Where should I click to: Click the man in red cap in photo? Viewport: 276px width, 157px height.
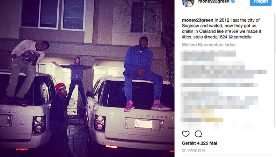tap(59, 113)
